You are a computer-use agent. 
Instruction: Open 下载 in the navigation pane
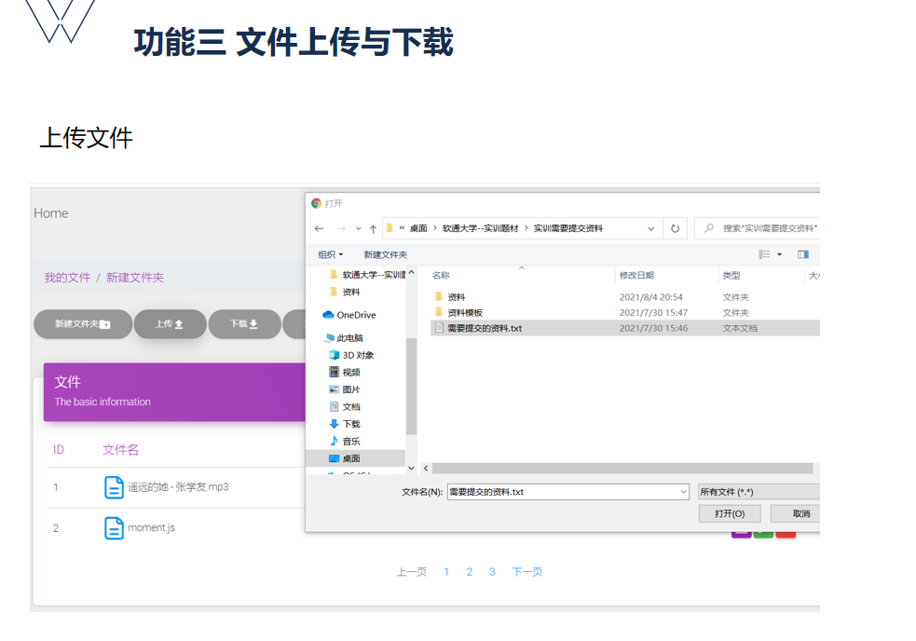[x=345, y=424]
